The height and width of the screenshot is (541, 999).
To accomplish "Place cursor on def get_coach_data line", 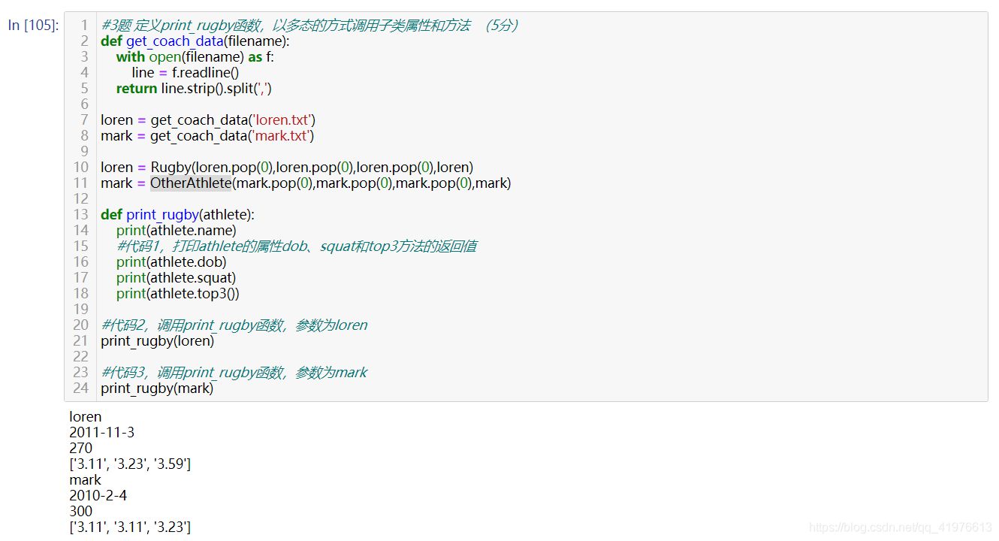I will point(195,41).
